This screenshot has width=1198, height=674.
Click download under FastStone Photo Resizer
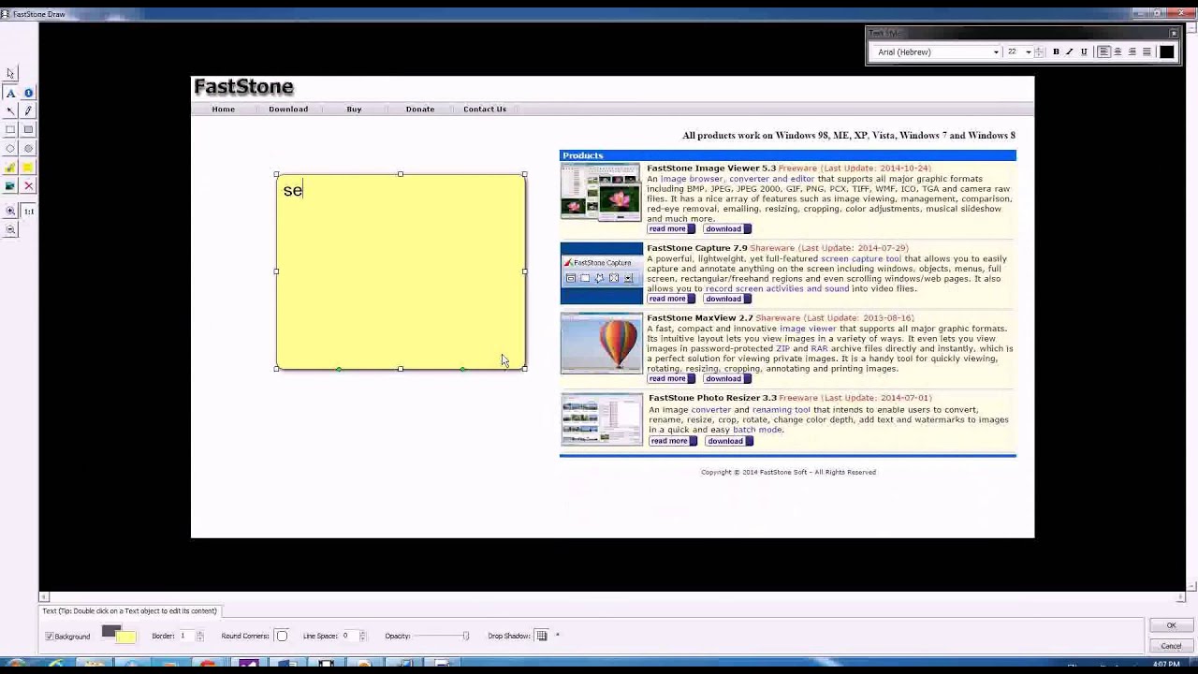coord(728,441)
